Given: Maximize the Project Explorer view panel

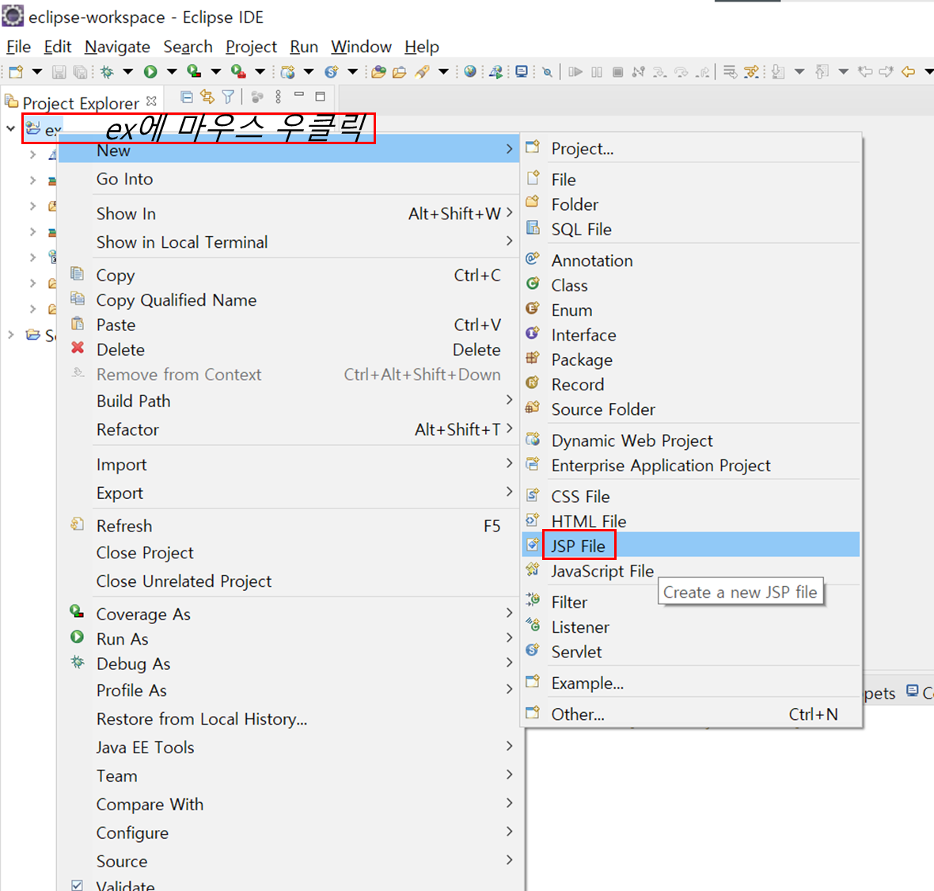Looking at the screenshot, I should click(x=321, y=97).
